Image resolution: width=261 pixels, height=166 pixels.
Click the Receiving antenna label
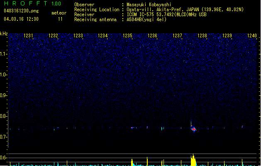tap(95, 20)
